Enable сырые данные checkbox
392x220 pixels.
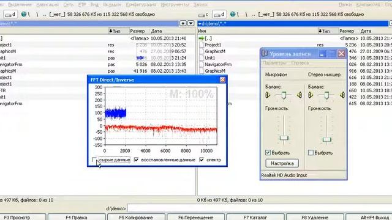94,159
